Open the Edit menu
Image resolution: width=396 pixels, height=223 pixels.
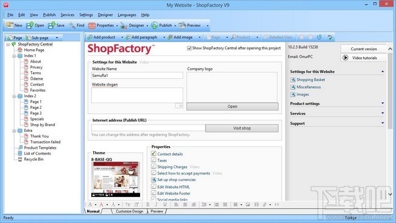(21, 15)
